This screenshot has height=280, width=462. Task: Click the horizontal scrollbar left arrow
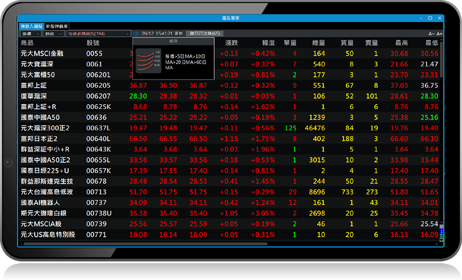click(x=21, y=244)
